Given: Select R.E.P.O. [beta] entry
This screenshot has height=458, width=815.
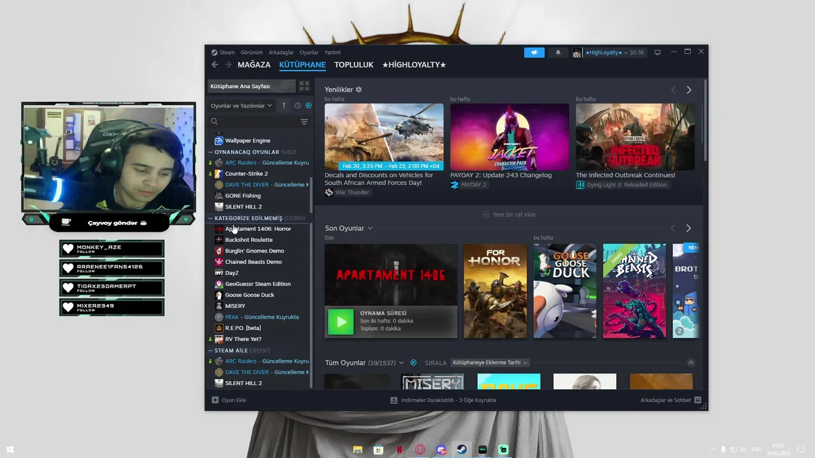Looking at the screenshot, I should tap(243, 328).
